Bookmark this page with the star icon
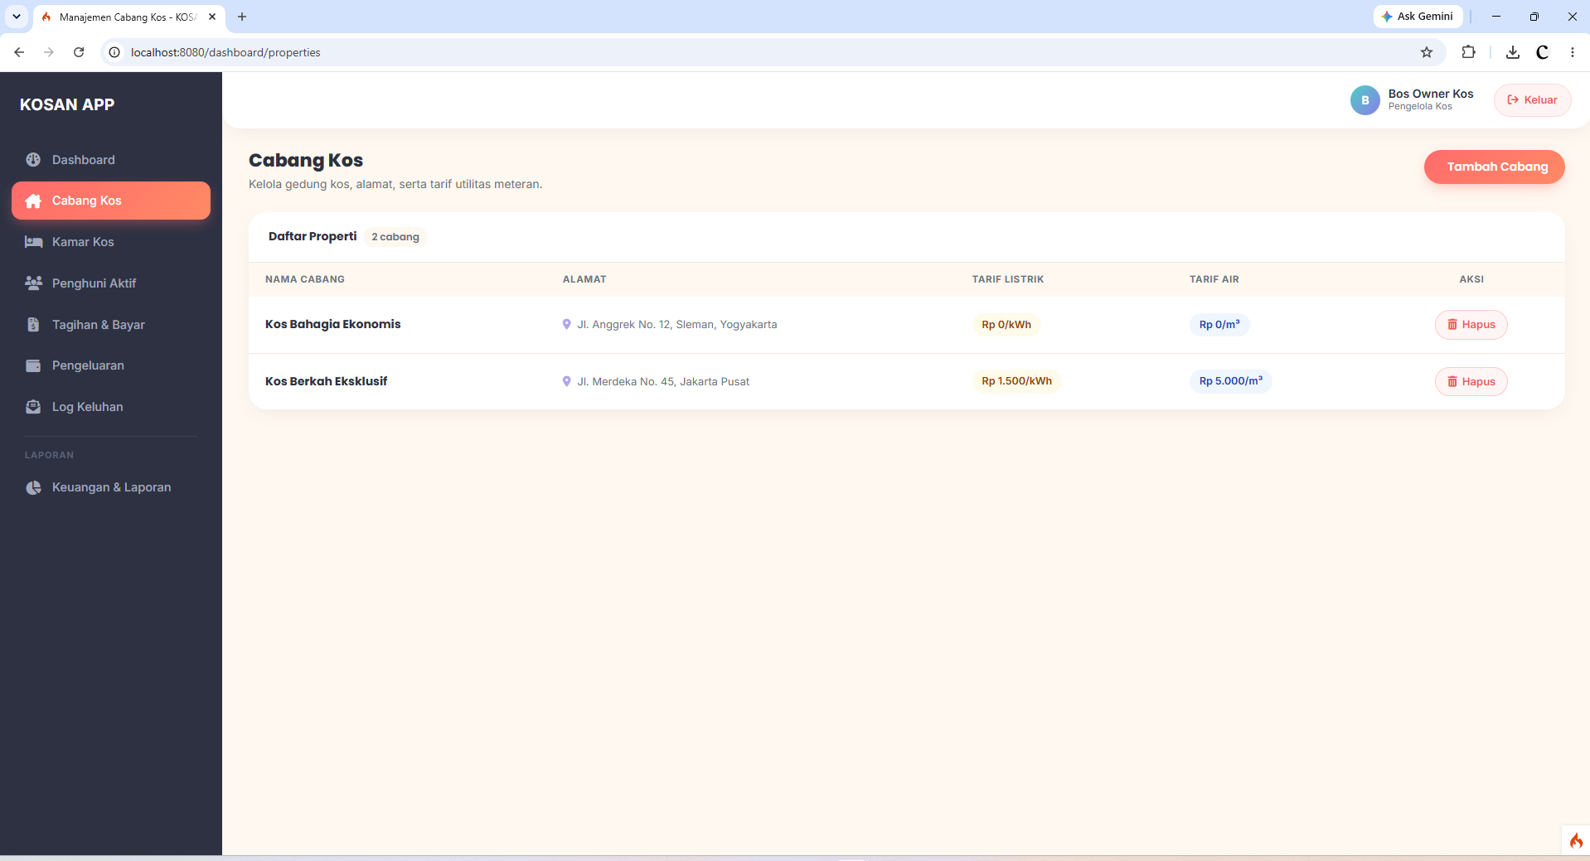This screenshot has width=1590, height=861. pos(1427,52)
